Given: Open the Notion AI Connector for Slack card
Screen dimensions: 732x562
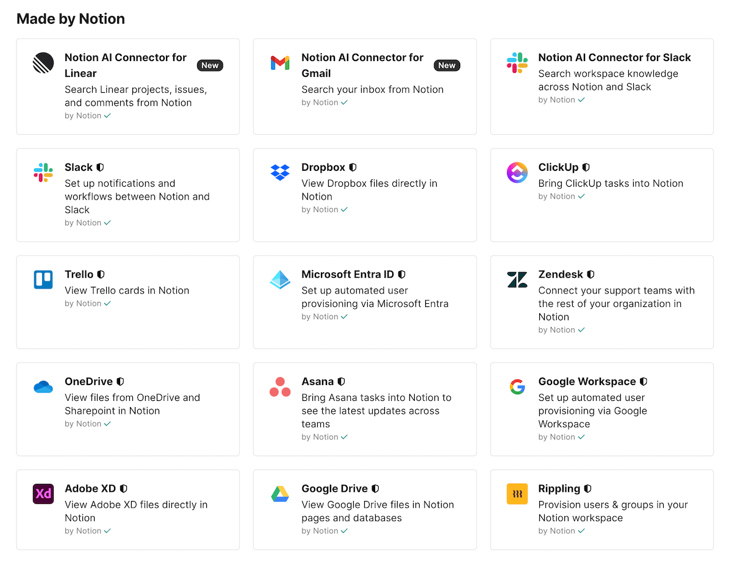Looking at the screenshot, I should (x=601, y=86).
